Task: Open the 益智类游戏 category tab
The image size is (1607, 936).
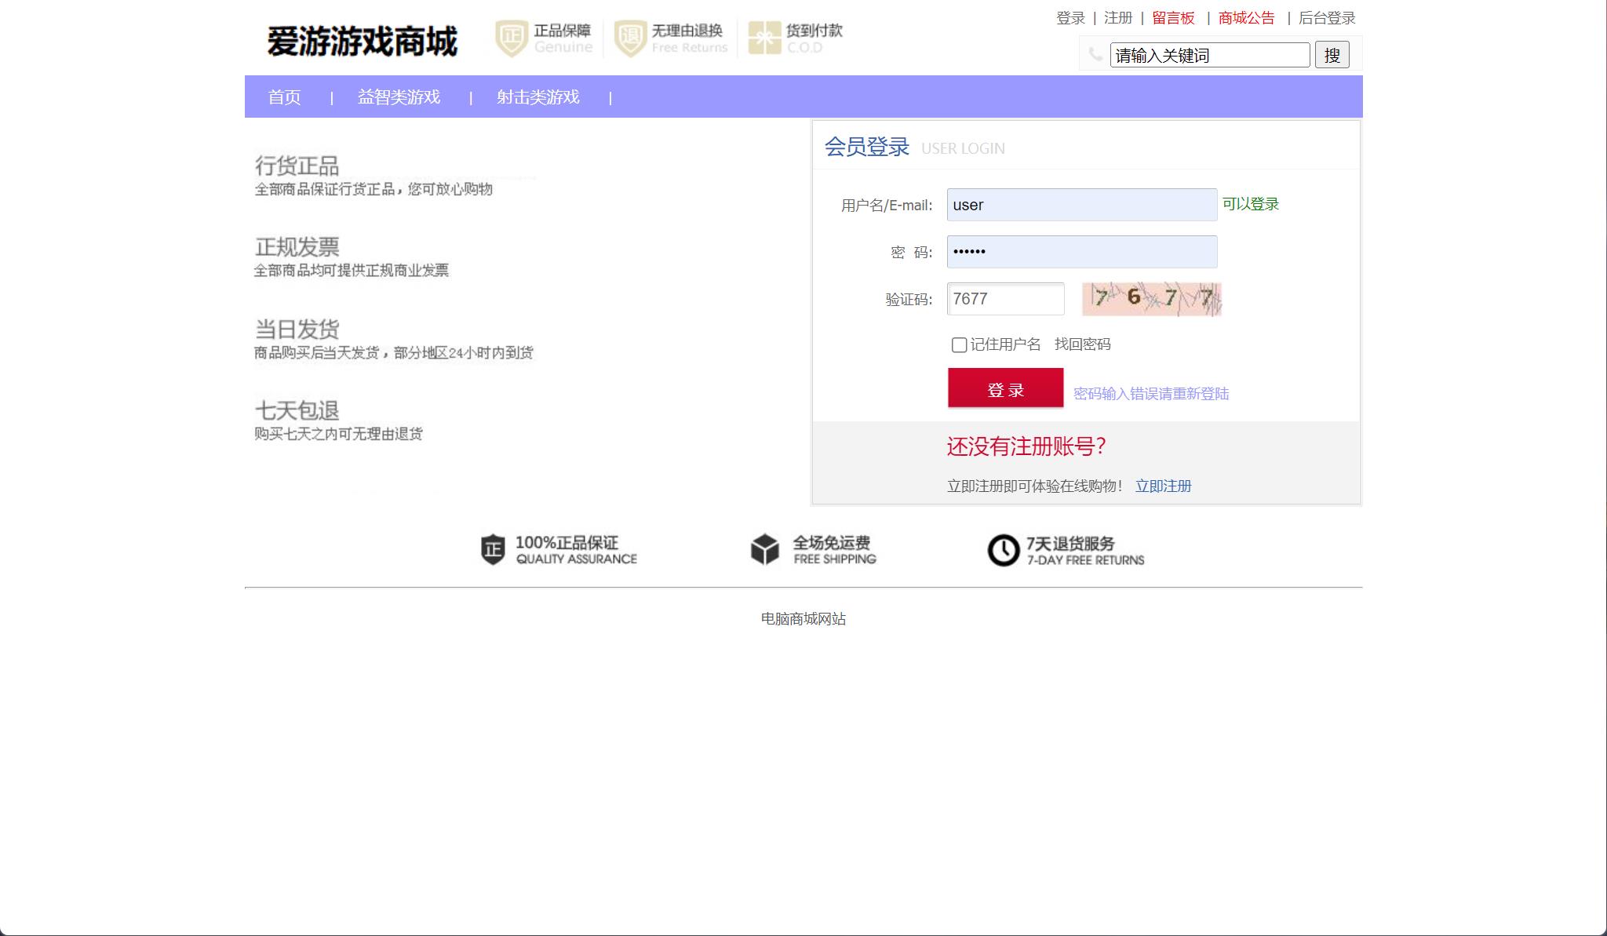Action: click(398, 97)
